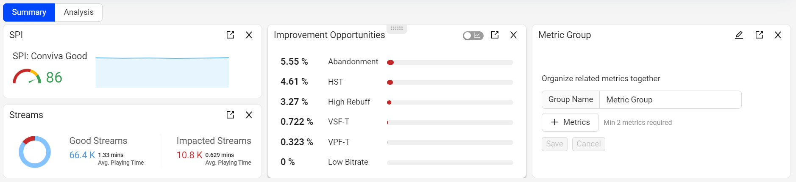Open Streams widget in new window
This screenshot has width=796, height=182.
(x=230, y=115)
